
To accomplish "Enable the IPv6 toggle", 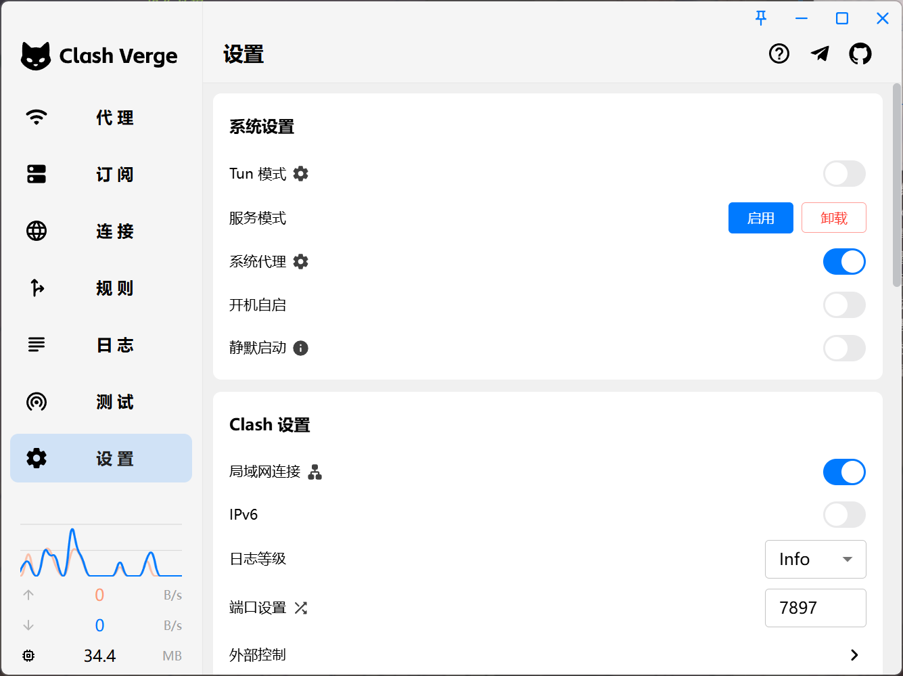I will coord(844,515).
